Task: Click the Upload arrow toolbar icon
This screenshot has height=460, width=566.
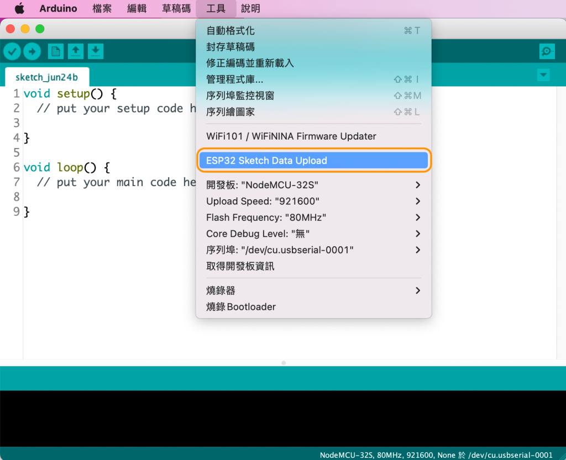Action: (x=32, y=51)
